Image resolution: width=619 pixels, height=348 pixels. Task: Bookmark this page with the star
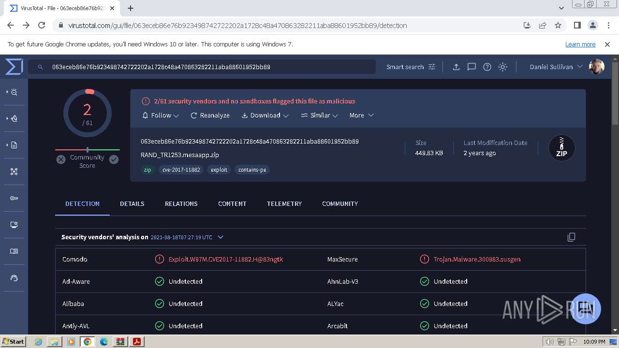tap(558, 25)
